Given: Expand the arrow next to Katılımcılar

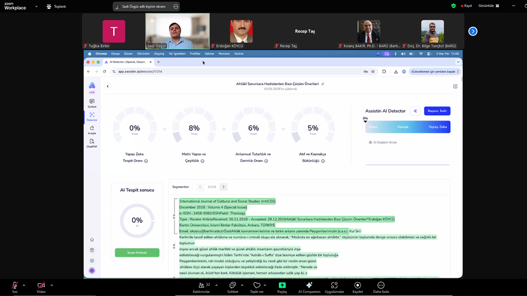Looking at the screenshot, I should click(216, 285).
